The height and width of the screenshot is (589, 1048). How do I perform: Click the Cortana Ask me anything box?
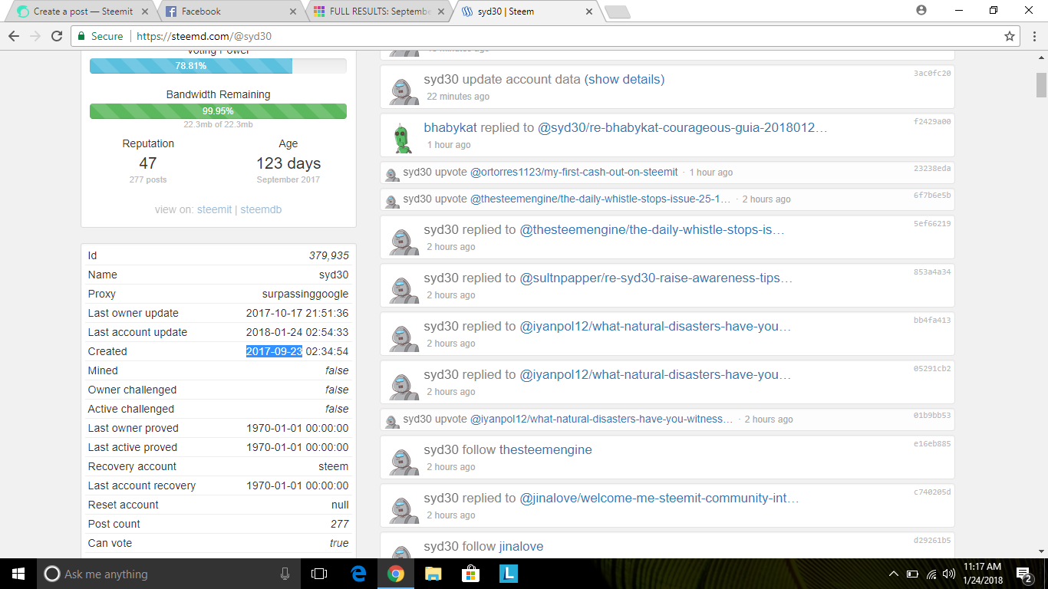[167, 574]
